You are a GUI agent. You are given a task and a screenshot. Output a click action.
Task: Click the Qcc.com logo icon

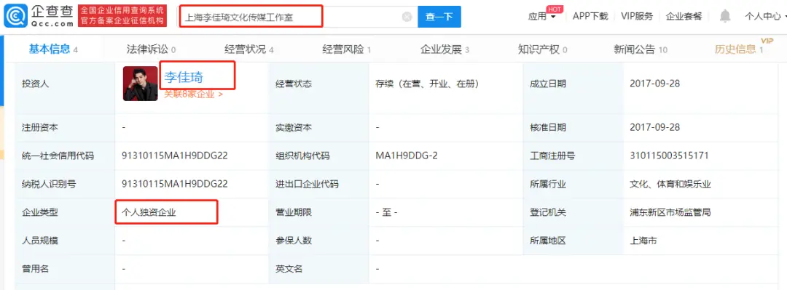click(x=15, y=16)
